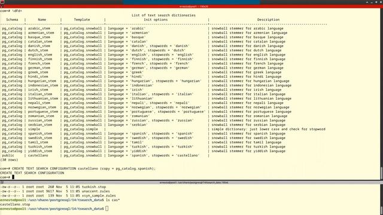Click the 'tamil_stem' name cell
383x215 pixels.
(x=38, y=142)
